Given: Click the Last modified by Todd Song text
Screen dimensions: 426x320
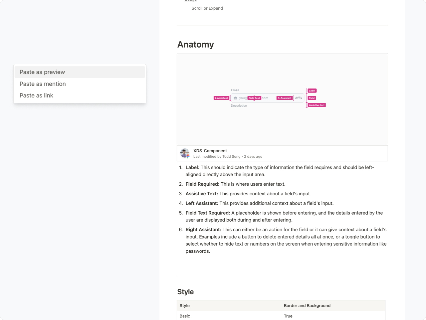Looking at the screenshot, I should [x=217, y=157].
